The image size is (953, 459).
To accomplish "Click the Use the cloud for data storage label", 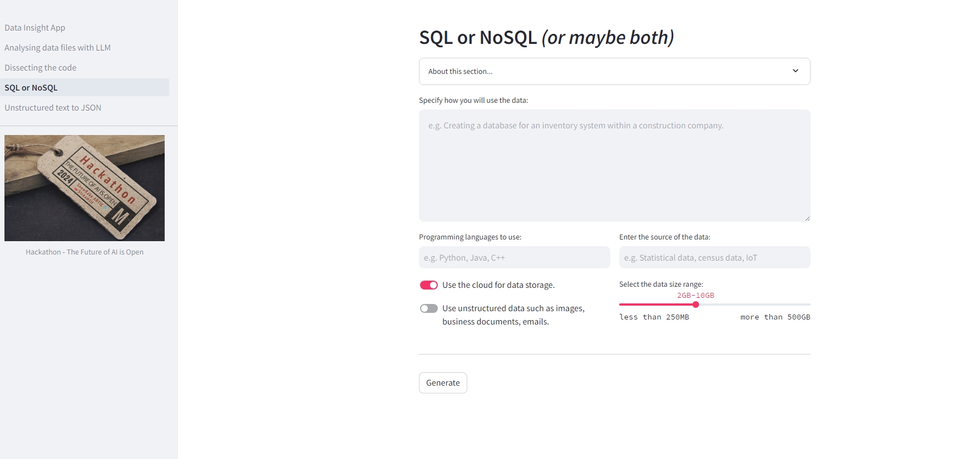I will click(498, 285).
